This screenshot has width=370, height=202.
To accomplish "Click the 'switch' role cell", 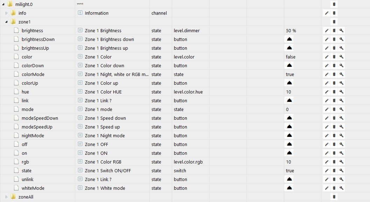I will tap(180, 171).
